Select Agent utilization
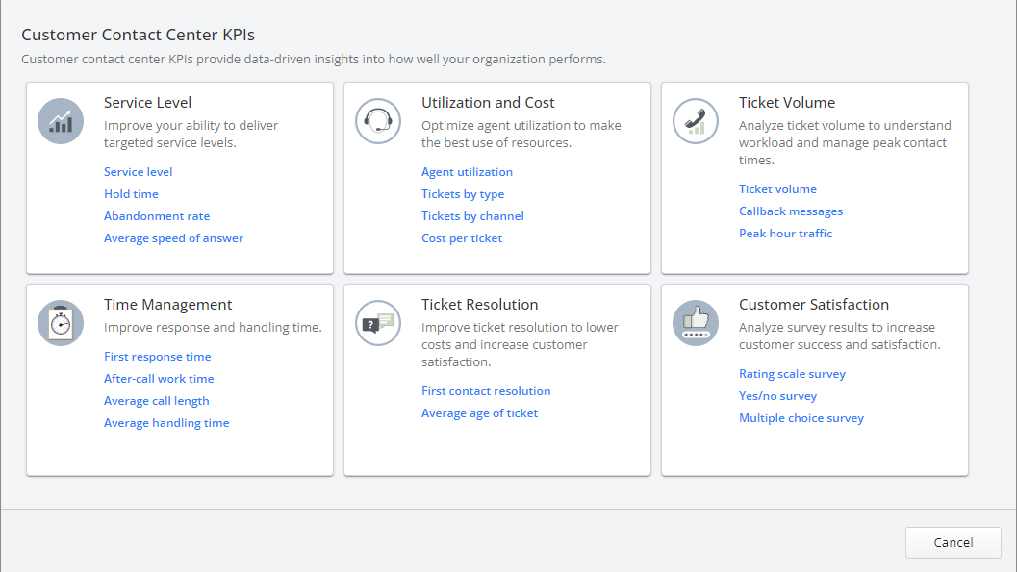 point(467,171)
